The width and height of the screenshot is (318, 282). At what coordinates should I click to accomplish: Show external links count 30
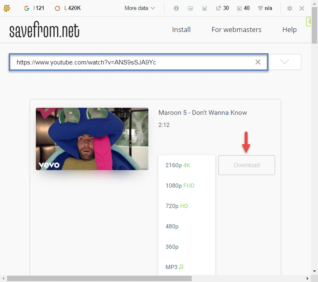(222, 8)
